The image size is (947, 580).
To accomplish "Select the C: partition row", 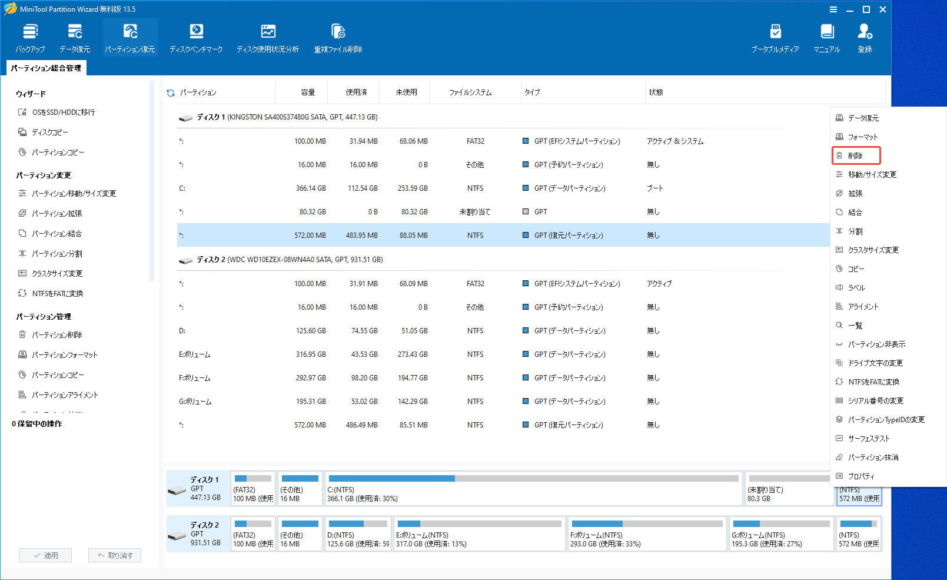I will point(412,188).
